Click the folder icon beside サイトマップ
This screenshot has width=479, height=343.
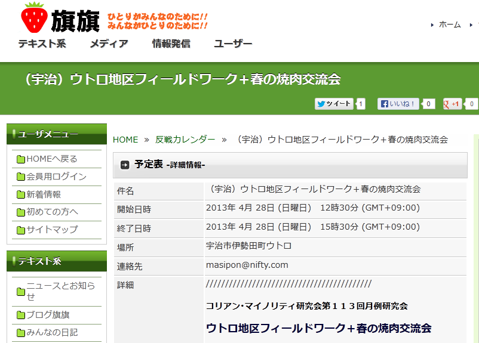[20, 230]
